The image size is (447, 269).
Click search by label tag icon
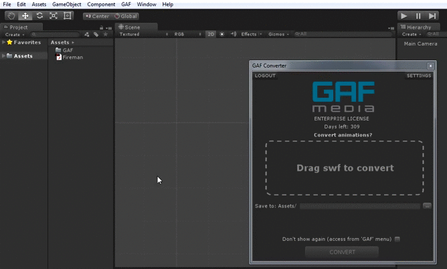pyautogui.click(x=96, y=35)
